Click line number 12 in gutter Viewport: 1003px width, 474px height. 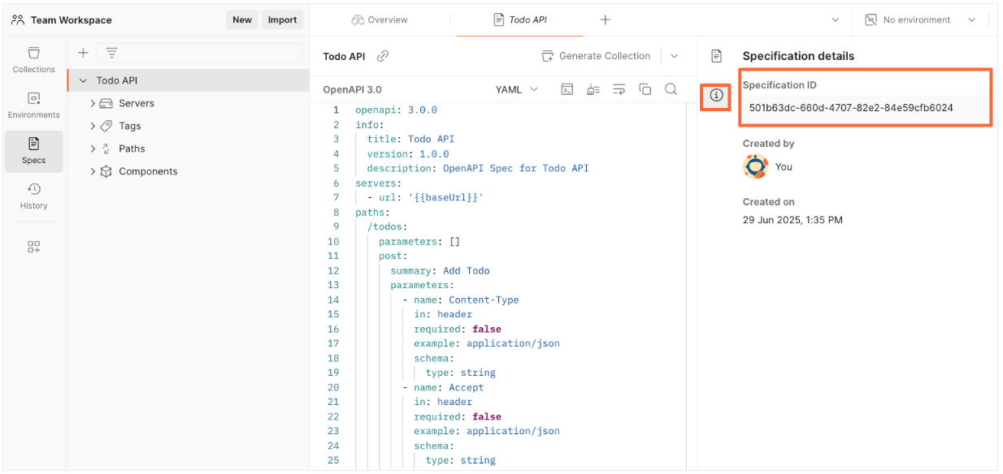[333, 270]
